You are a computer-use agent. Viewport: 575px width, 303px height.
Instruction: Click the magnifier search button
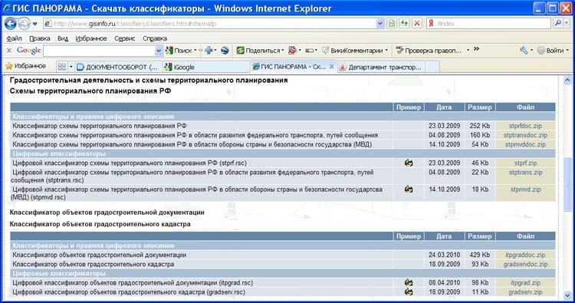coord(558,23)
